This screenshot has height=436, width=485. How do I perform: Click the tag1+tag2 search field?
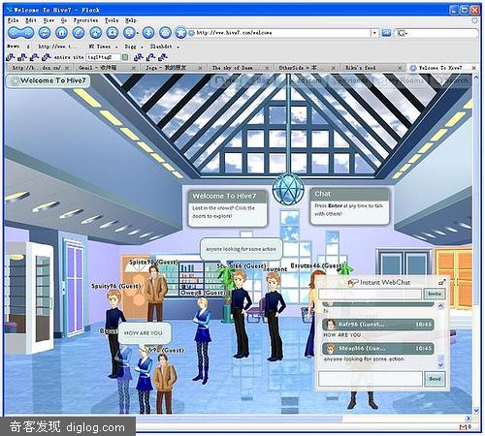click(x=103, y=57)
